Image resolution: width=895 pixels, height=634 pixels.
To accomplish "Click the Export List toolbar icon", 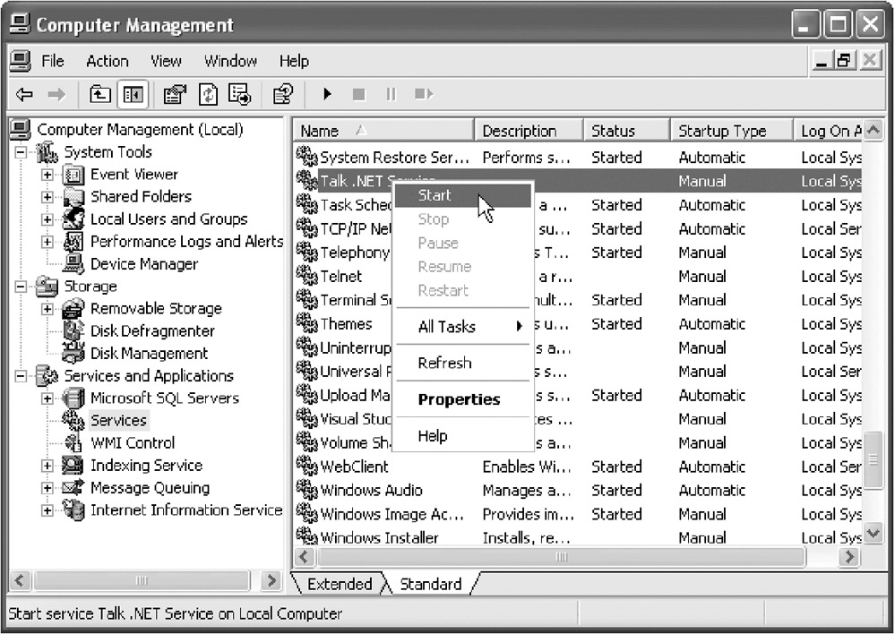I will pyautogui.click(x=238, y=94).
